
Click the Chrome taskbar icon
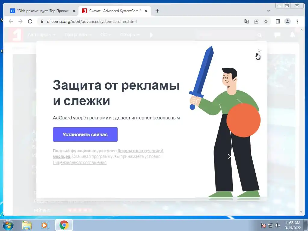[64, 225]
